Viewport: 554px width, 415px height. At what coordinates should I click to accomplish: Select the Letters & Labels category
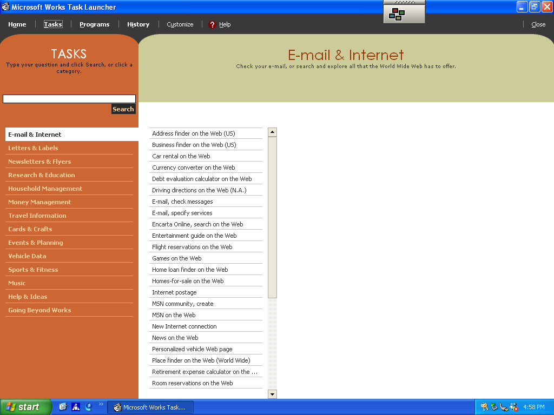(33, 148)
